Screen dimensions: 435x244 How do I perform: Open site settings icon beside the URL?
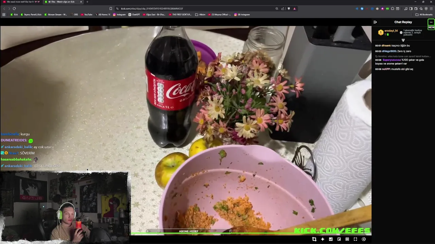click(x=117, y=8)
